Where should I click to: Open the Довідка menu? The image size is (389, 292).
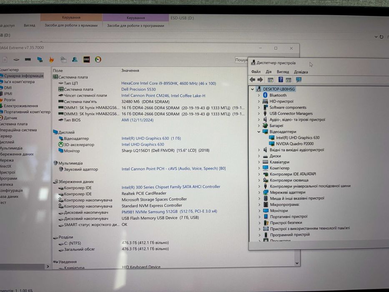click(301, 72)
